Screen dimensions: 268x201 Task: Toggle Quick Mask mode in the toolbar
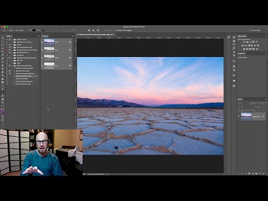click(x=3, y=117)
